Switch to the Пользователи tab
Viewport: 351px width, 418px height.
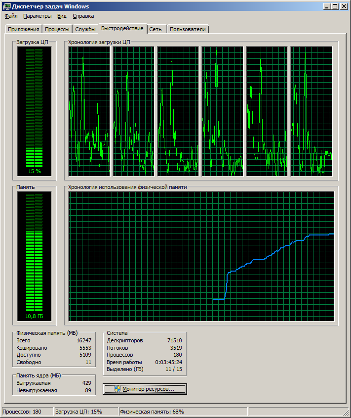[x=188, y=29]
